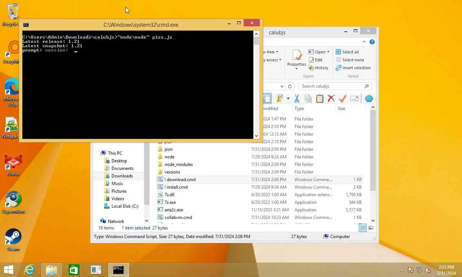Open the Open button dropdown arrow
The height and width of the screenshot is (277, 462).
tap(328, 52)
